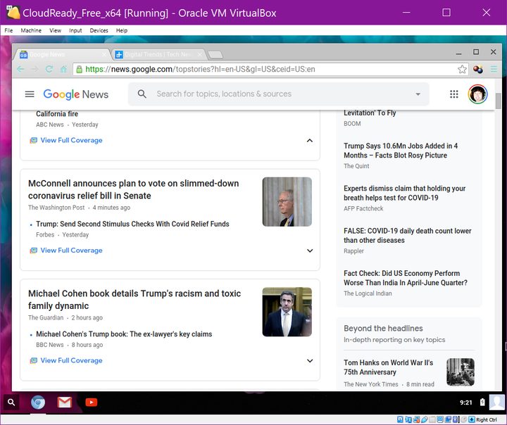Collapse the California fire story card
The image size is (507, 425).
309,140
